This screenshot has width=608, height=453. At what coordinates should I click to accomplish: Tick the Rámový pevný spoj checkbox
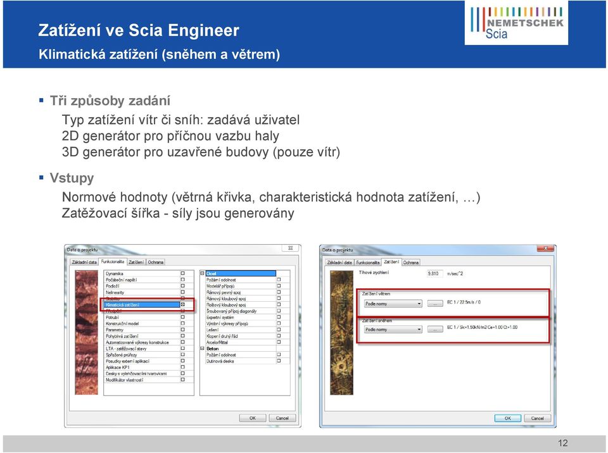click(279, 292)
